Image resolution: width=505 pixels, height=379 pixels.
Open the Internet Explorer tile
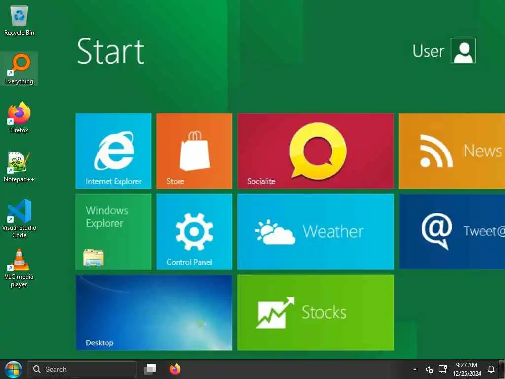113,151
